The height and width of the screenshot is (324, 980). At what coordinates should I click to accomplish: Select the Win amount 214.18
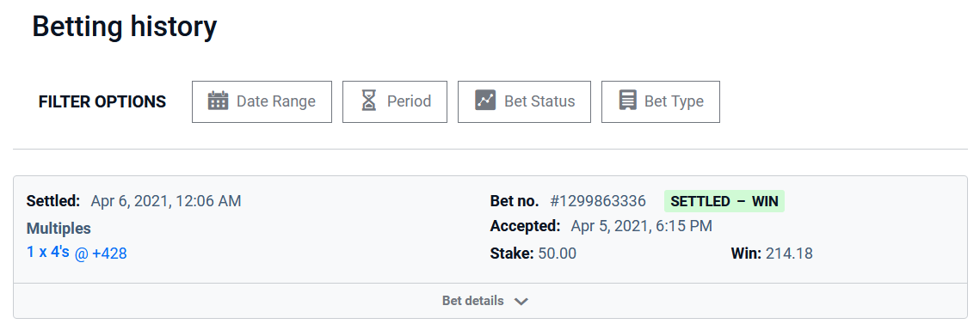point(789,254)
